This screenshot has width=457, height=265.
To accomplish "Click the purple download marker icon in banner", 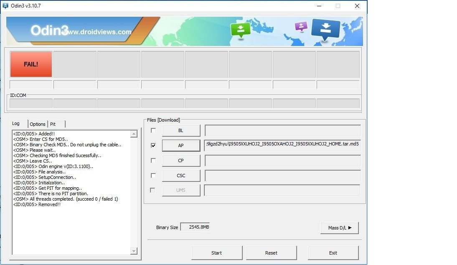I will 301,26.
